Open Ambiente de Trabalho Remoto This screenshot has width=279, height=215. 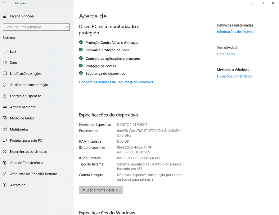point(34,174)
